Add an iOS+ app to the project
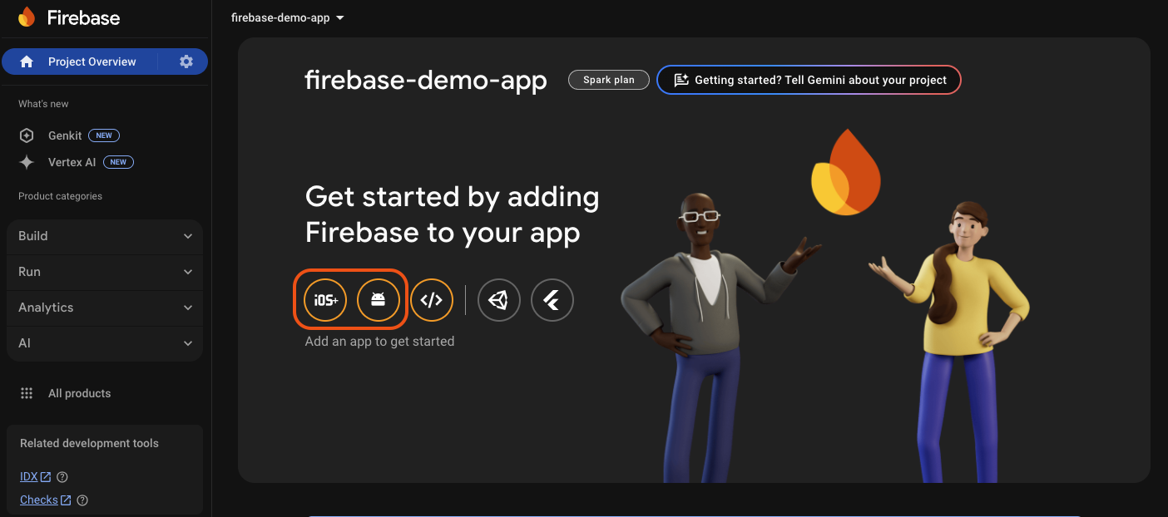This screenshot has height=517, width=1168. (x=325, y=300)
